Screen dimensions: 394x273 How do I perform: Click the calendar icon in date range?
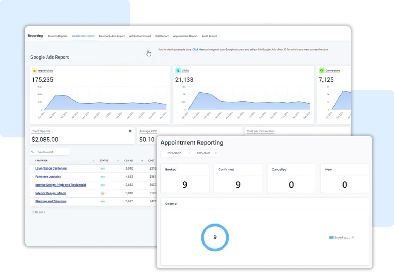tap(216, 153)
